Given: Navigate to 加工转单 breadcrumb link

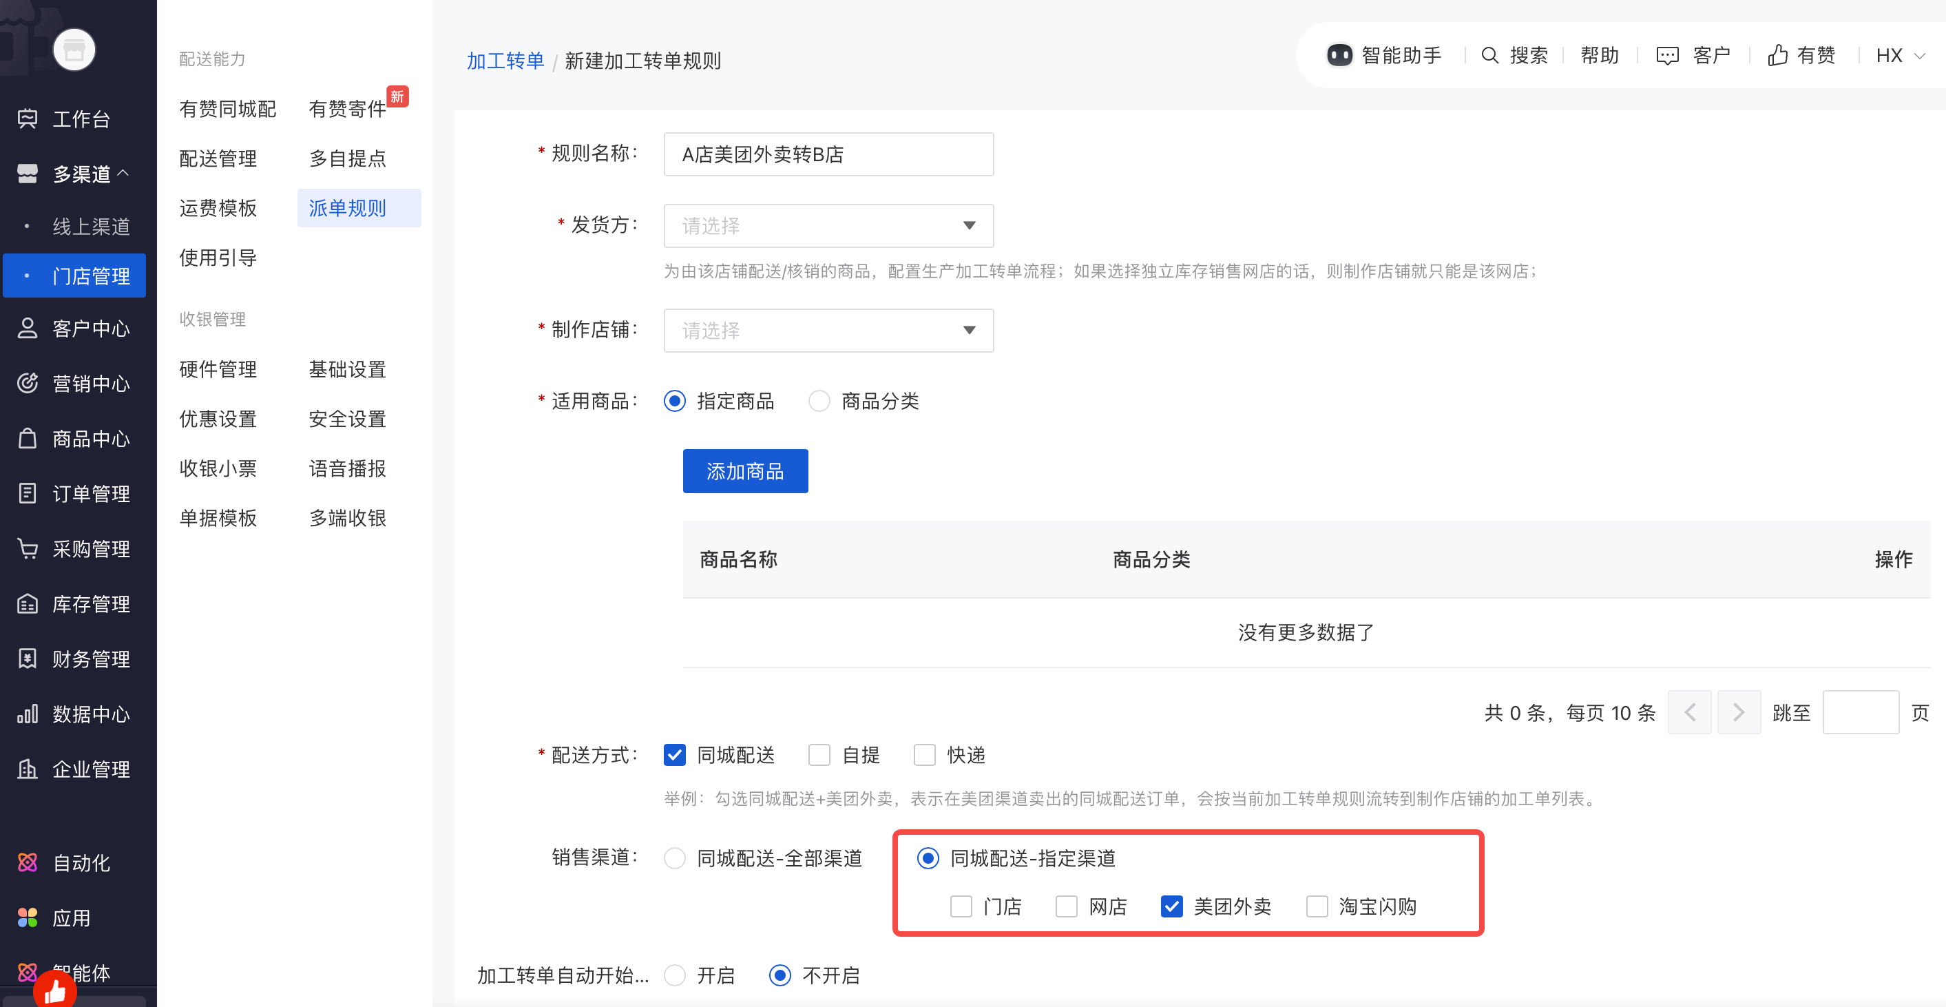Looking at the screenshot, I should pyautogui.click(x=505, y=61).
